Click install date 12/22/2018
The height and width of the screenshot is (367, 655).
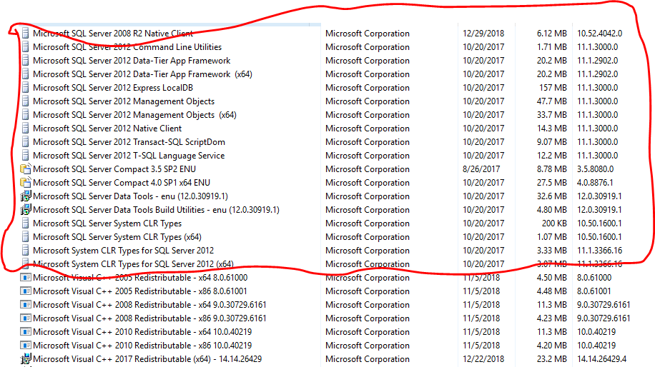coord(483,358)
